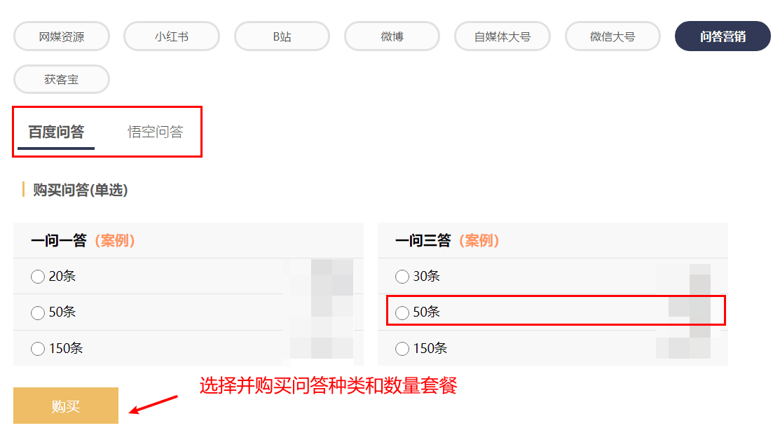Choose 50条 under 一问三答

402,312
